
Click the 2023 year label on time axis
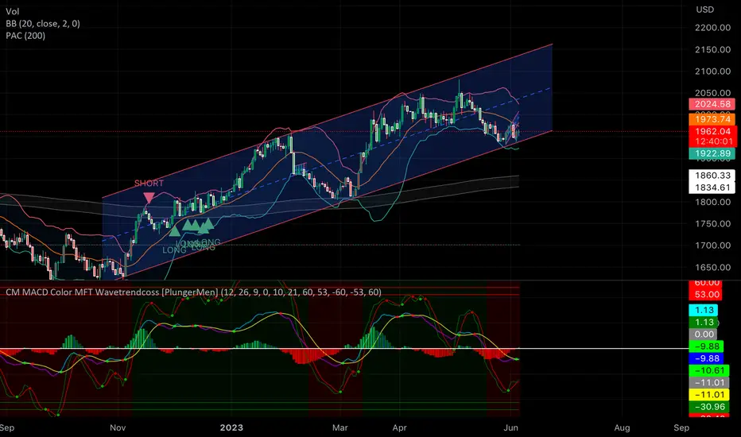(231, 427)
